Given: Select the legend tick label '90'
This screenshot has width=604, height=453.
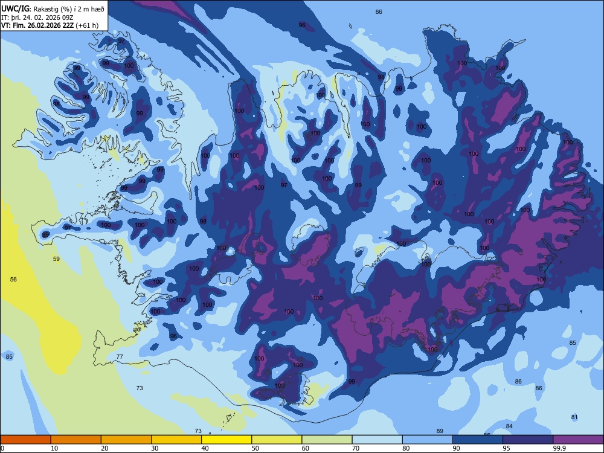Looking at the screenshot, I should point(457,448).
